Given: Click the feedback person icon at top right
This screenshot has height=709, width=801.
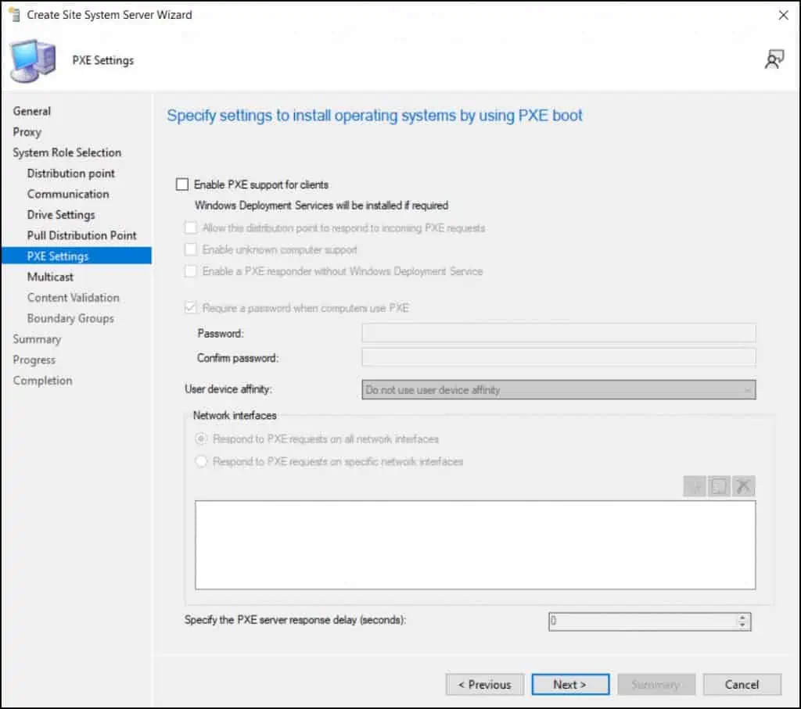Looking at the screenshot, I should click(x=774, y=60).
